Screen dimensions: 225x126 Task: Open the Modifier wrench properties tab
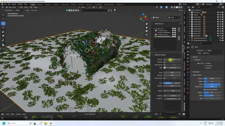tap(188, 72)
